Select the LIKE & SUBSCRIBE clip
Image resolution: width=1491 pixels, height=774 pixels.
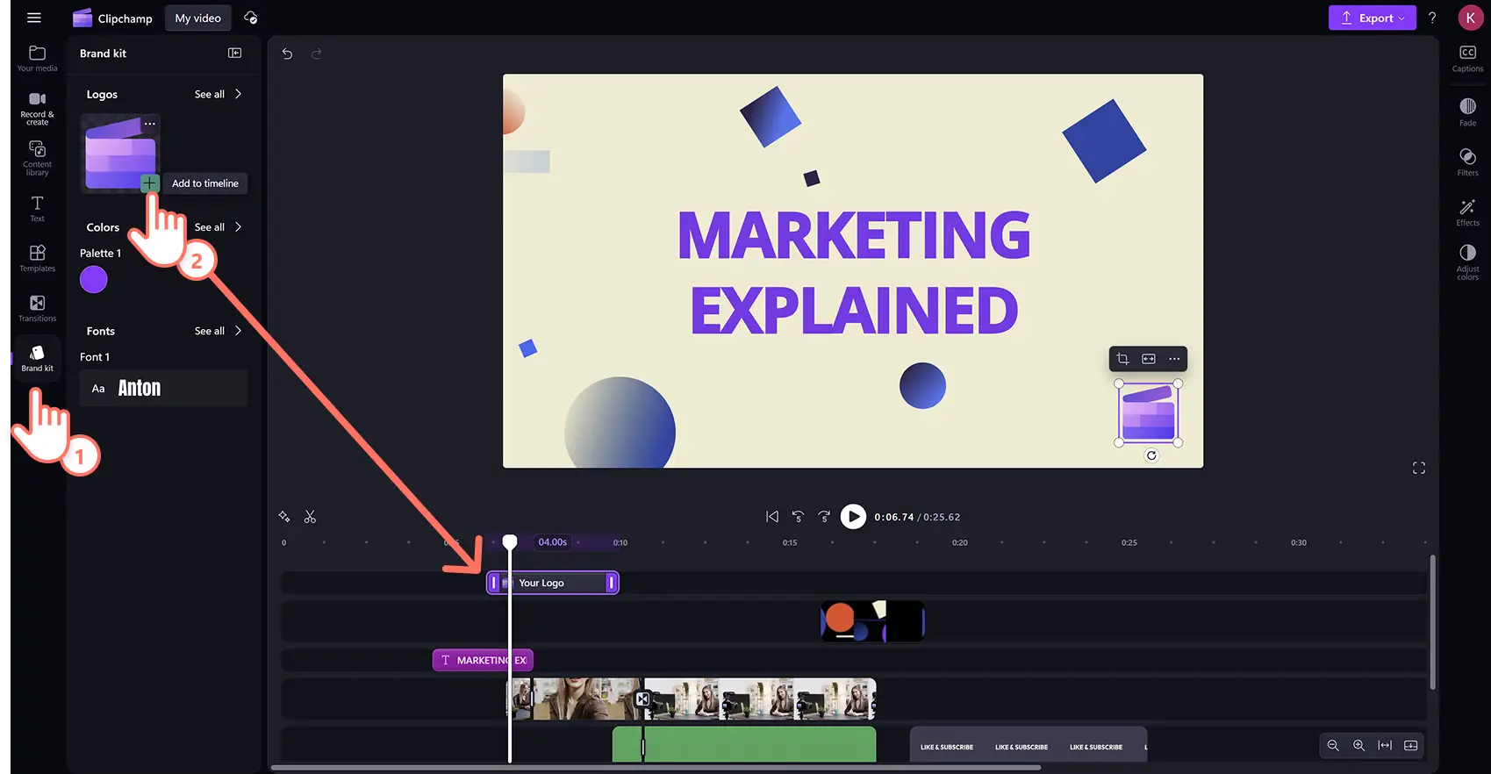pyautogui.click(x=1029, y=744)
